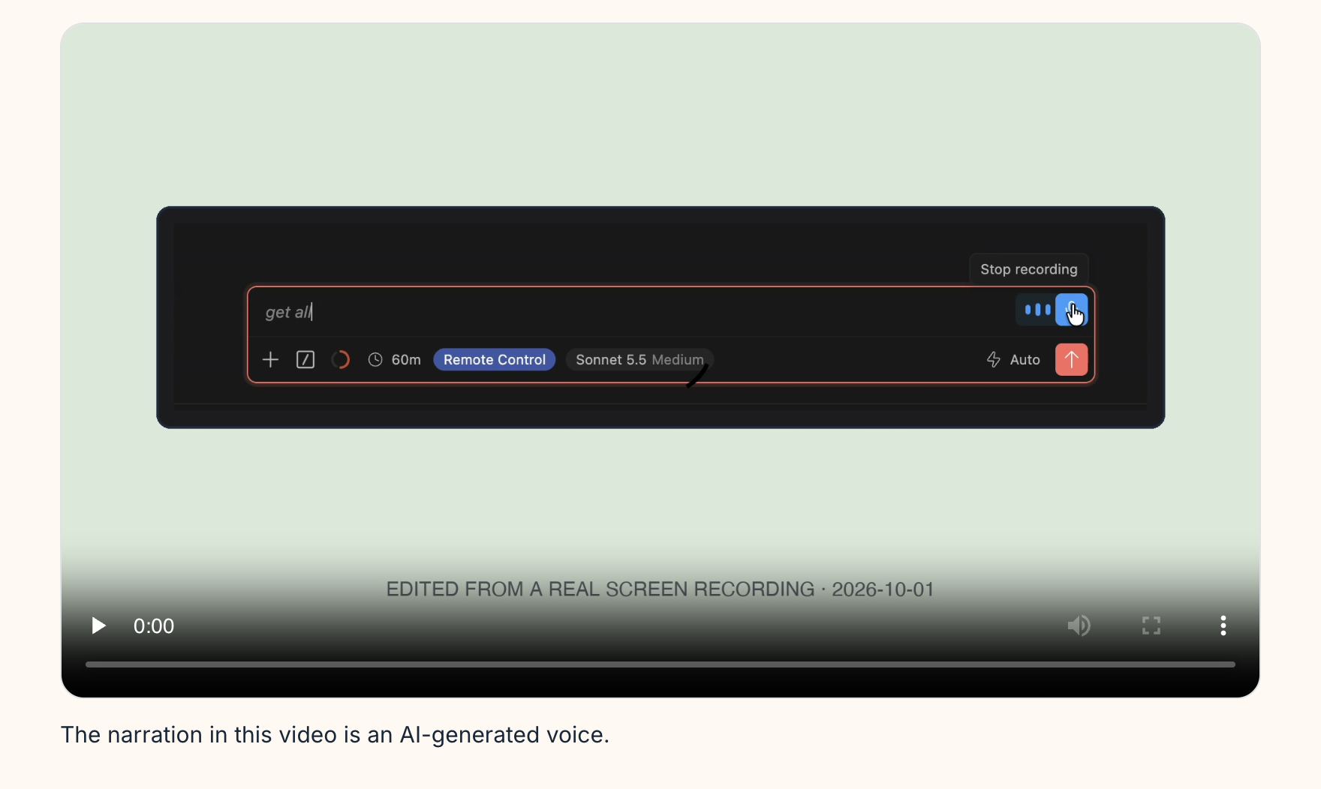Focus the prompt input containing 'get all'

(630, 312)
